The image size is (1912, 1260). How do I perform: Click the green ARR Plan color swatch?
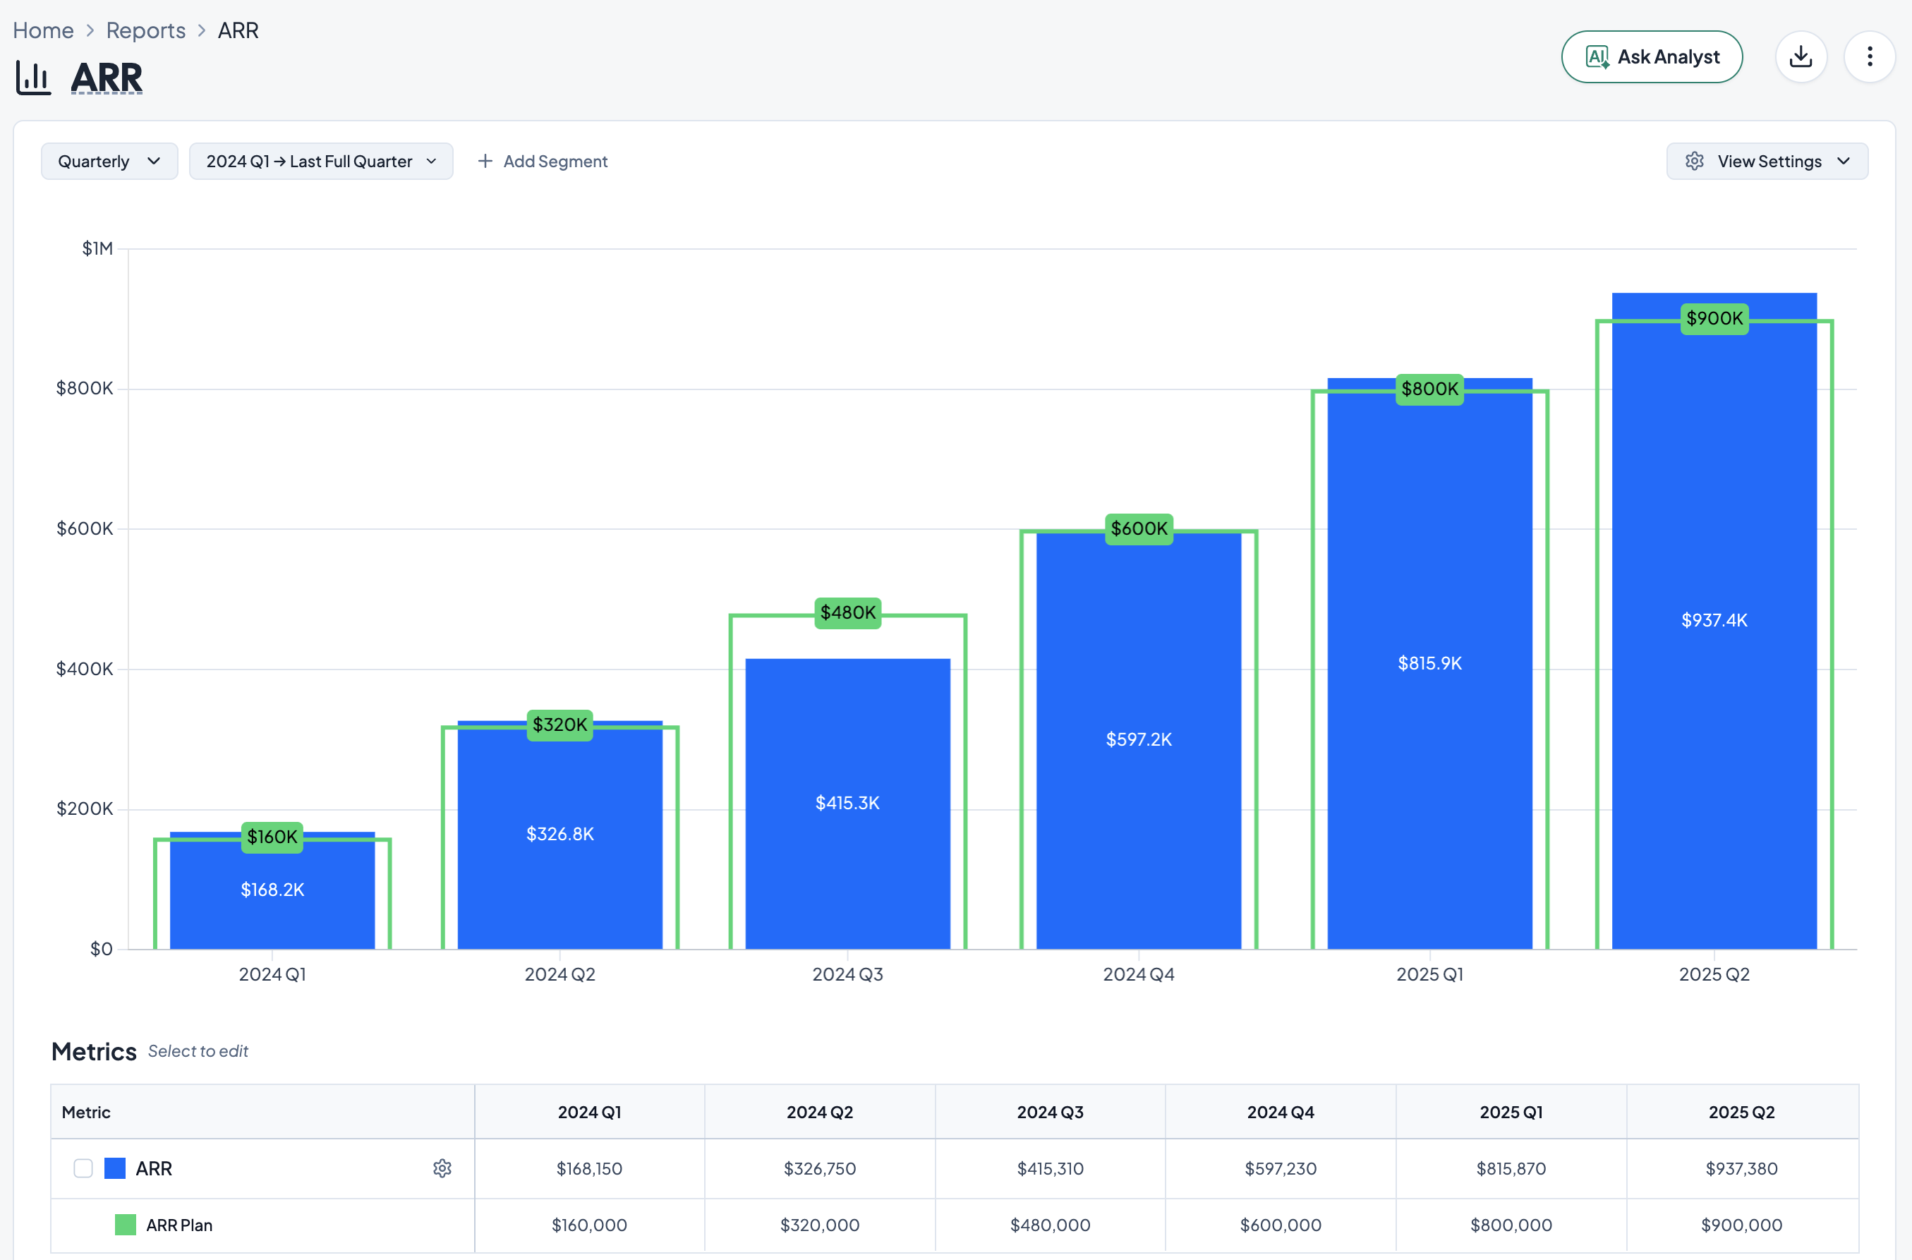pyautogui.click(x=126, y=1225)
